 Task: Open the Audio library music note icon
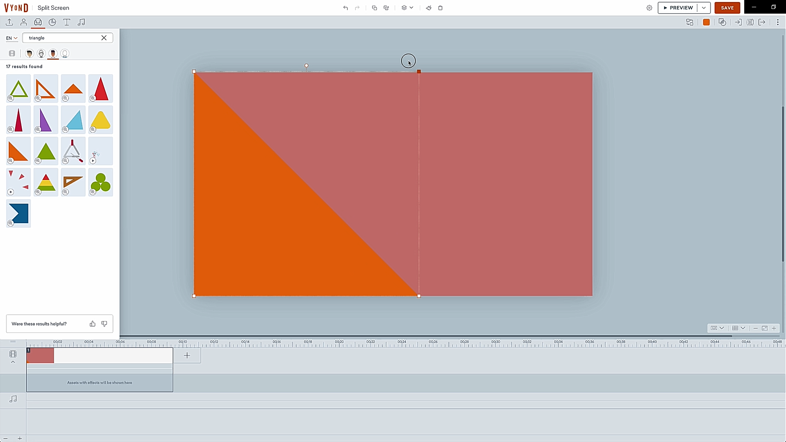point(81,22)
